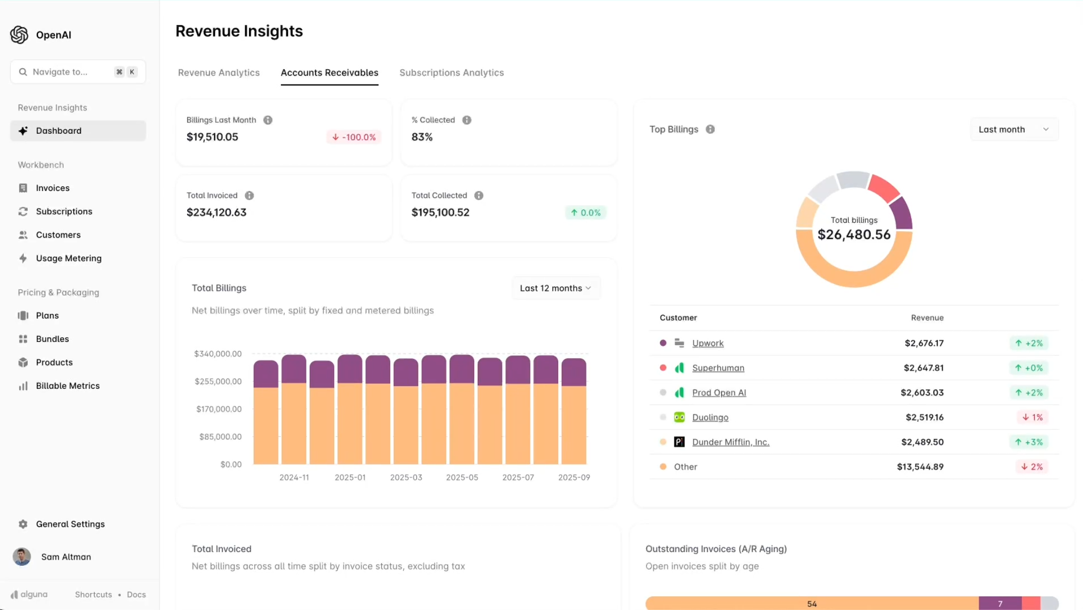Select the Invoices icon in the sidebar

pyautogui.click(x=23, y=188)
